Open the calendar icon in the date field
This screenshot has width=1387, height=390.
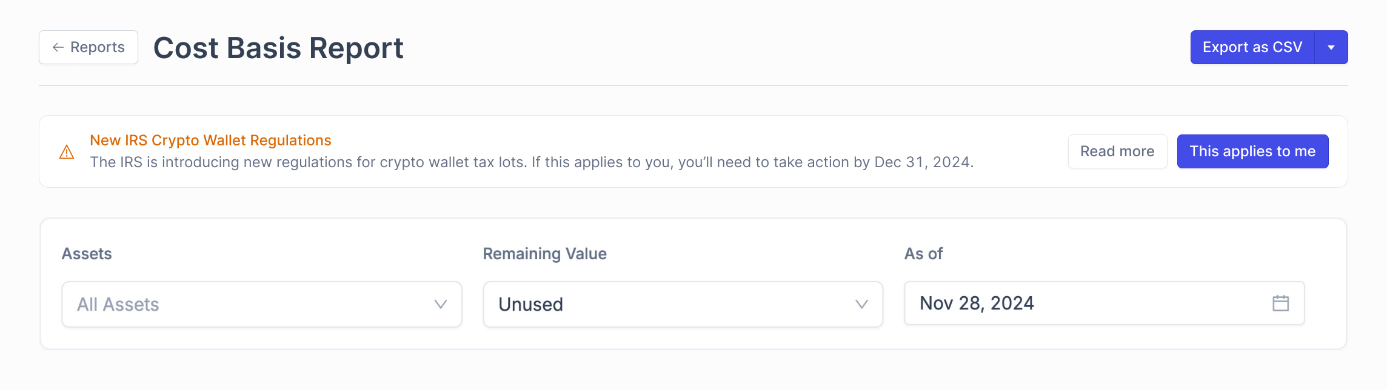click(x=1280, y=303)
